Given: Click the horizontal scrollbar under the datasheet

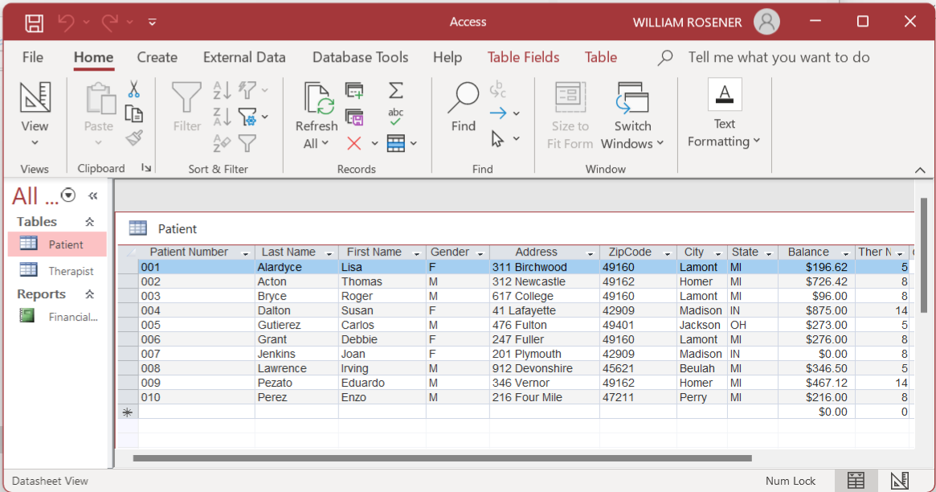Looking at the screenshot, I should click(x=442, y=458).
